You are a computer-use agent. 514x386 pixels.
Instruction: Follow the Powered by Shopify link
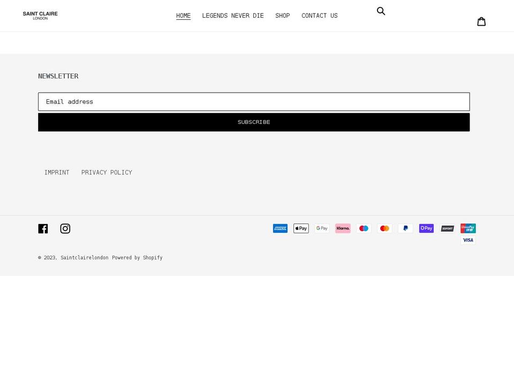tap(138, 258)
